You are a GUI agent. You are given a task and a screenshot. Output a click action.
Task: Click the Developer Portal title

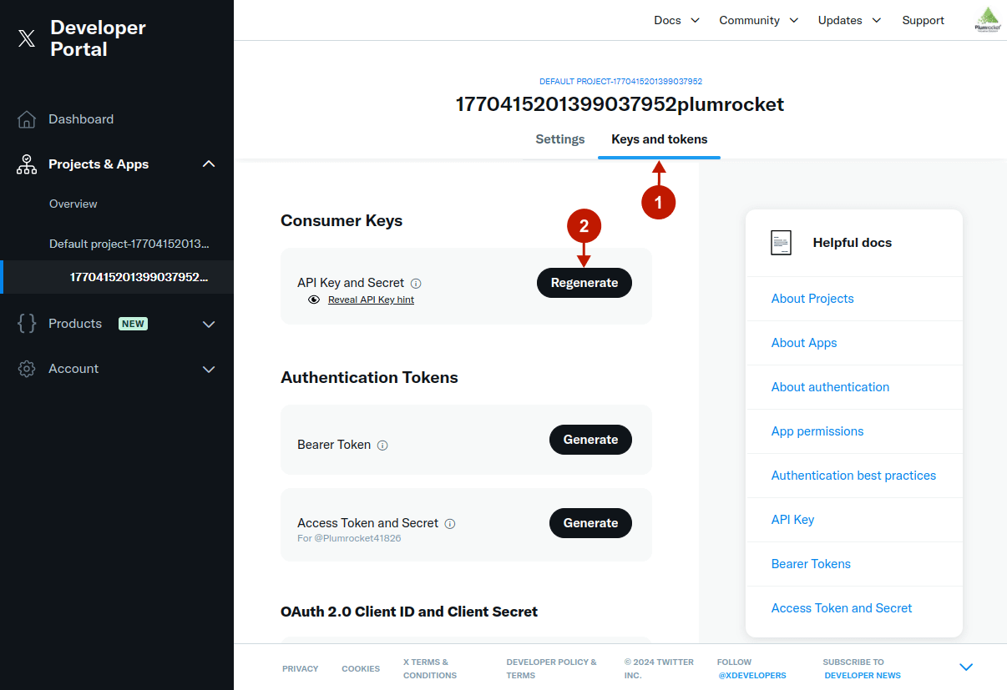click(x=98, y=38)
